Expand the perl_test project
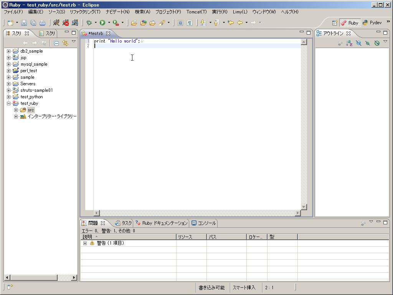Viewport: 393px width, 295px height. click(x=8, y=71)
